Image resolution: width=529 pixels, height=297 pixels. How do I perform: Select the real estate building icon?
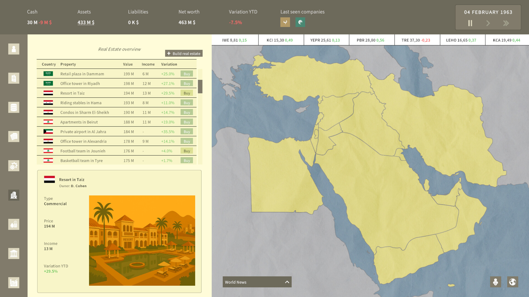click(14, 195)
